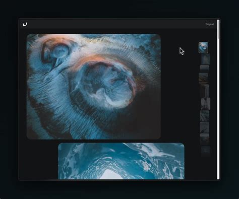
Task: Open the Original link in the header
Action: coord(210,24)
